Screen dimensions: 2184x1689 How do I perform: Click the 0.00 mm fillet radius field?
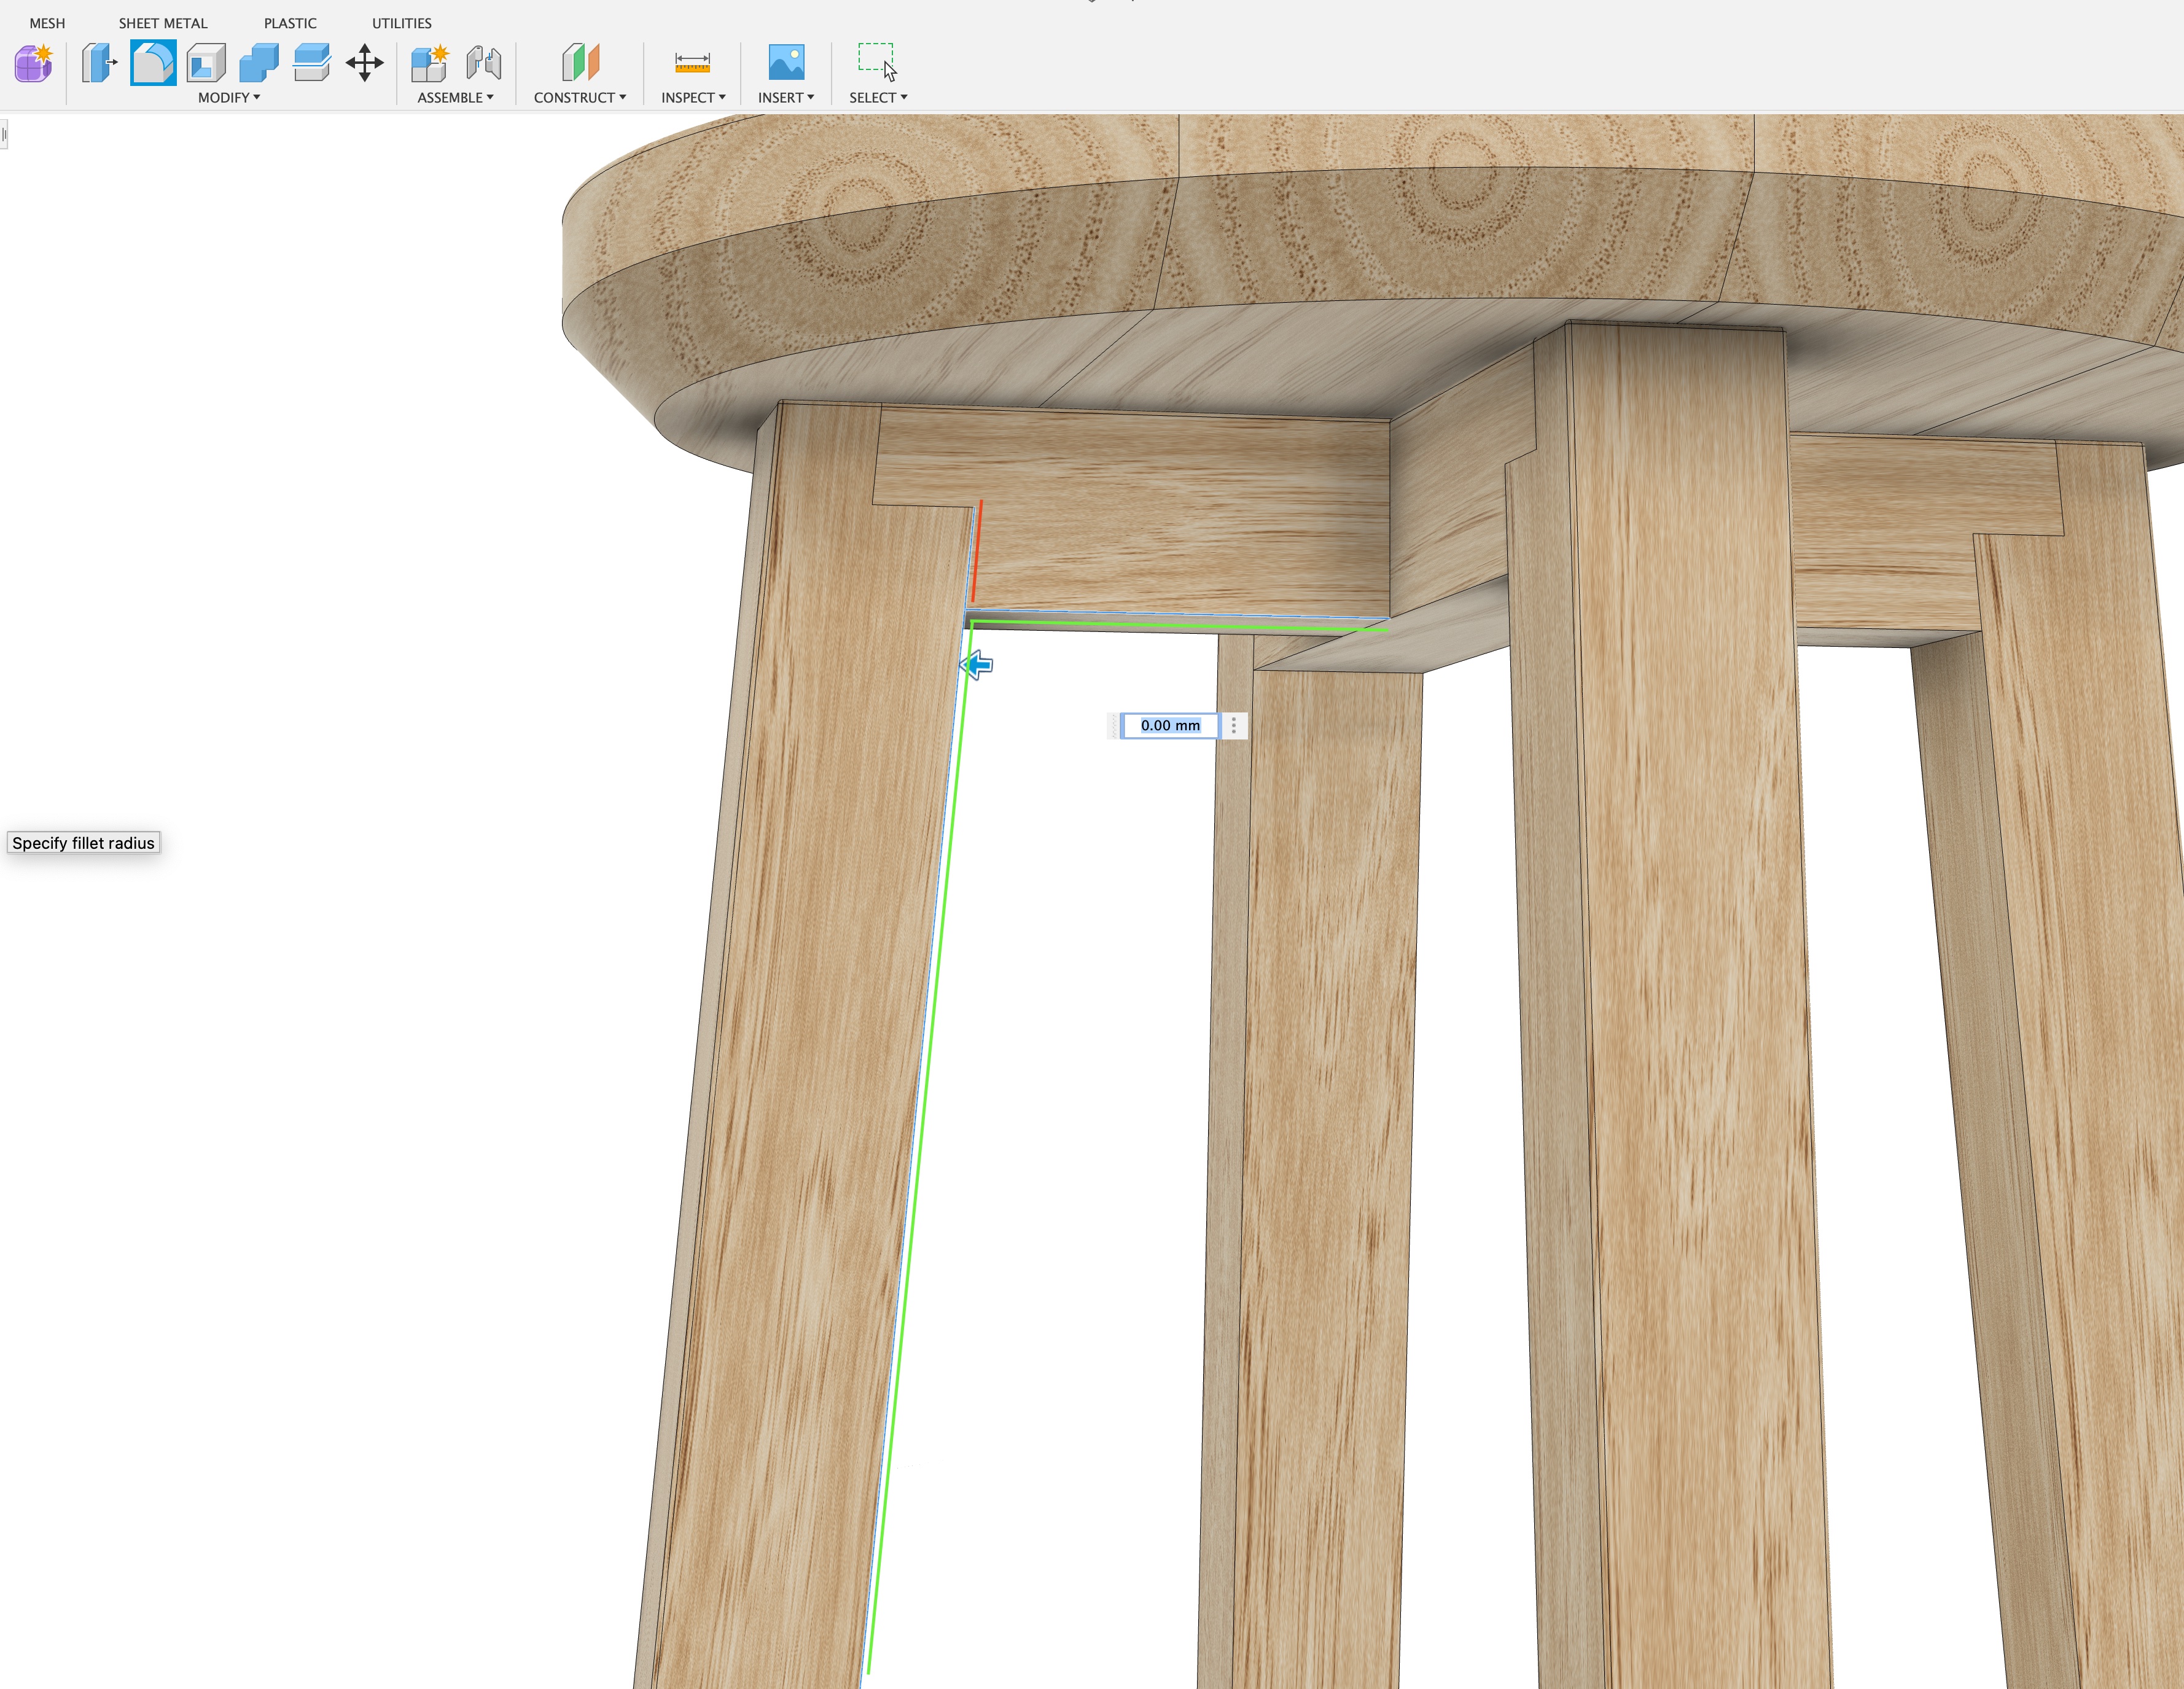pyautogui.click(x=1170, y=725)
